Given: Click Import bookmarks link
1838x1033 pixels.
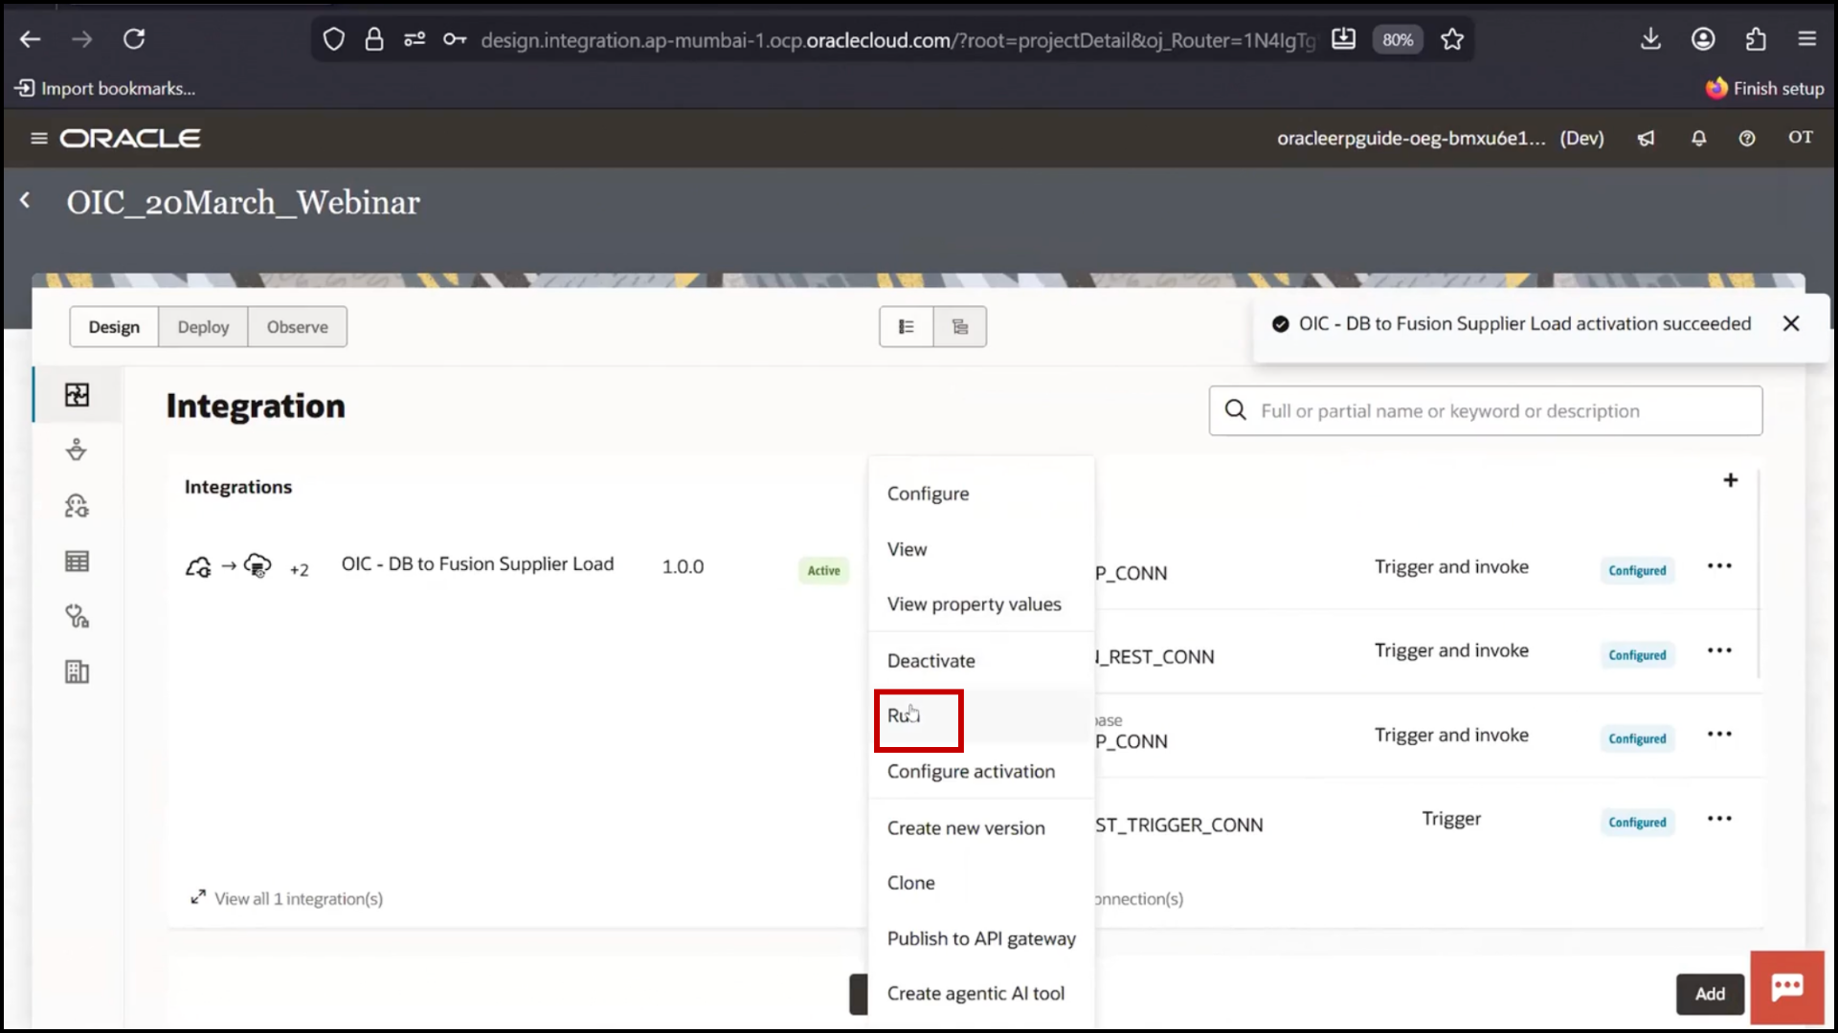Looking at the screenshot, I should [x=105, y=88].
